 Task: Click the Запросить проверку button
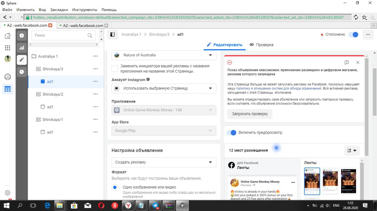250,114
